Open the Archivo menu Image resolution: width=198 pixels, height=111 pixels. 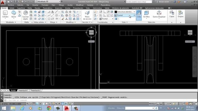(11, 5)
